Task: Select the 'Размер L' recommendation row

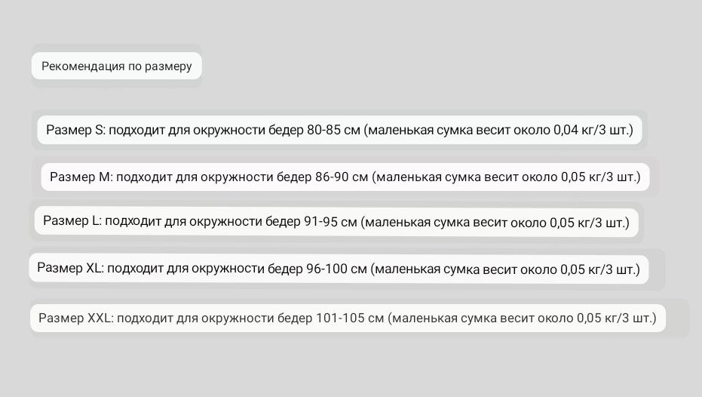Action: (x=336, y=222)
